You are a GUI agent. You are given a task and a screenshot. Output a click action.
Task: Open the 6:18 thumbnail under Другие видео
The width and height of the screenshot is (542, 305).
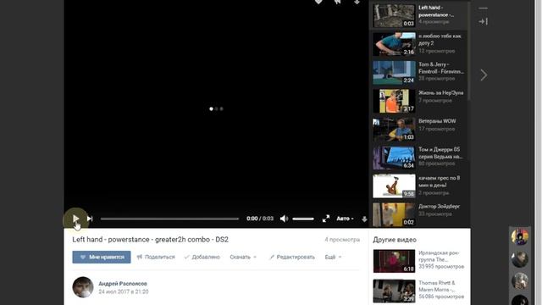click(394, 261)
